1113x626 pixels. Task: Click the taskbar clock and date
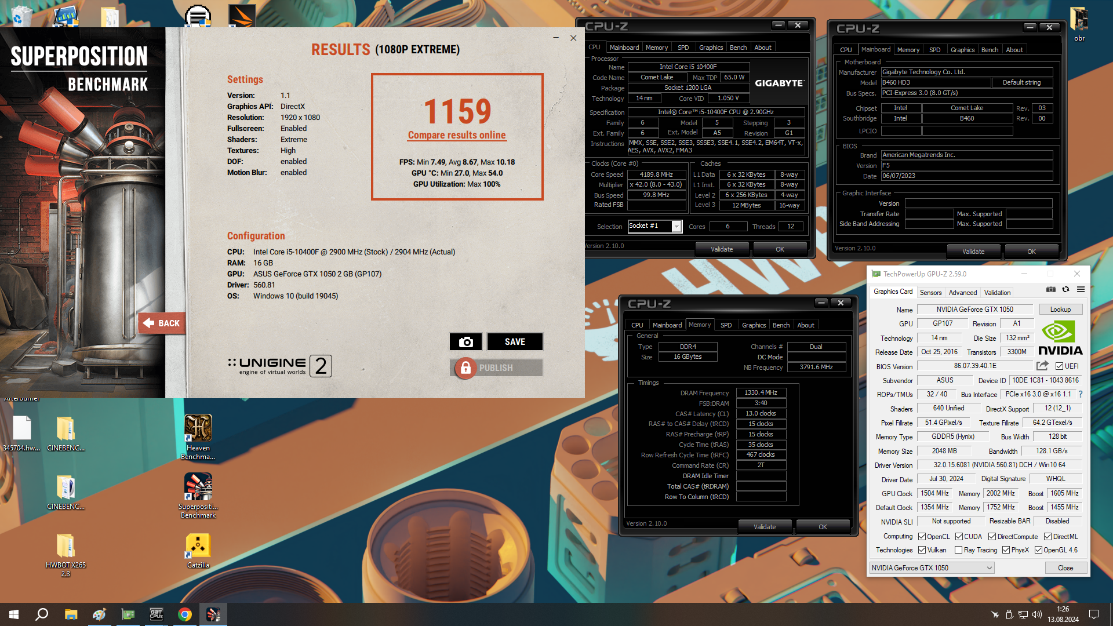(1063, 614)
